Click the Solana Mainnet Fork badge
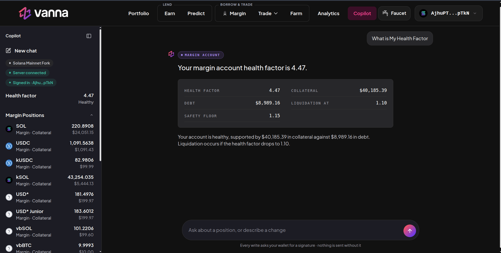Viewport: 501px width, 253px height. pyautogui.click(x=30, y=63)
